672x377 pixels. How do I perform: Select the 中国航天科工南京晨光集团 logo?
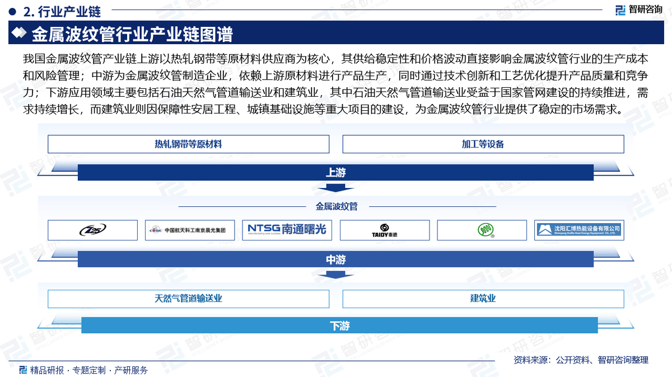(189, 230)
